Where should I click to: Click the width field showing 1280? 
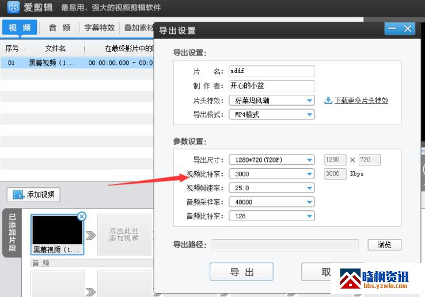click(335, 160)
